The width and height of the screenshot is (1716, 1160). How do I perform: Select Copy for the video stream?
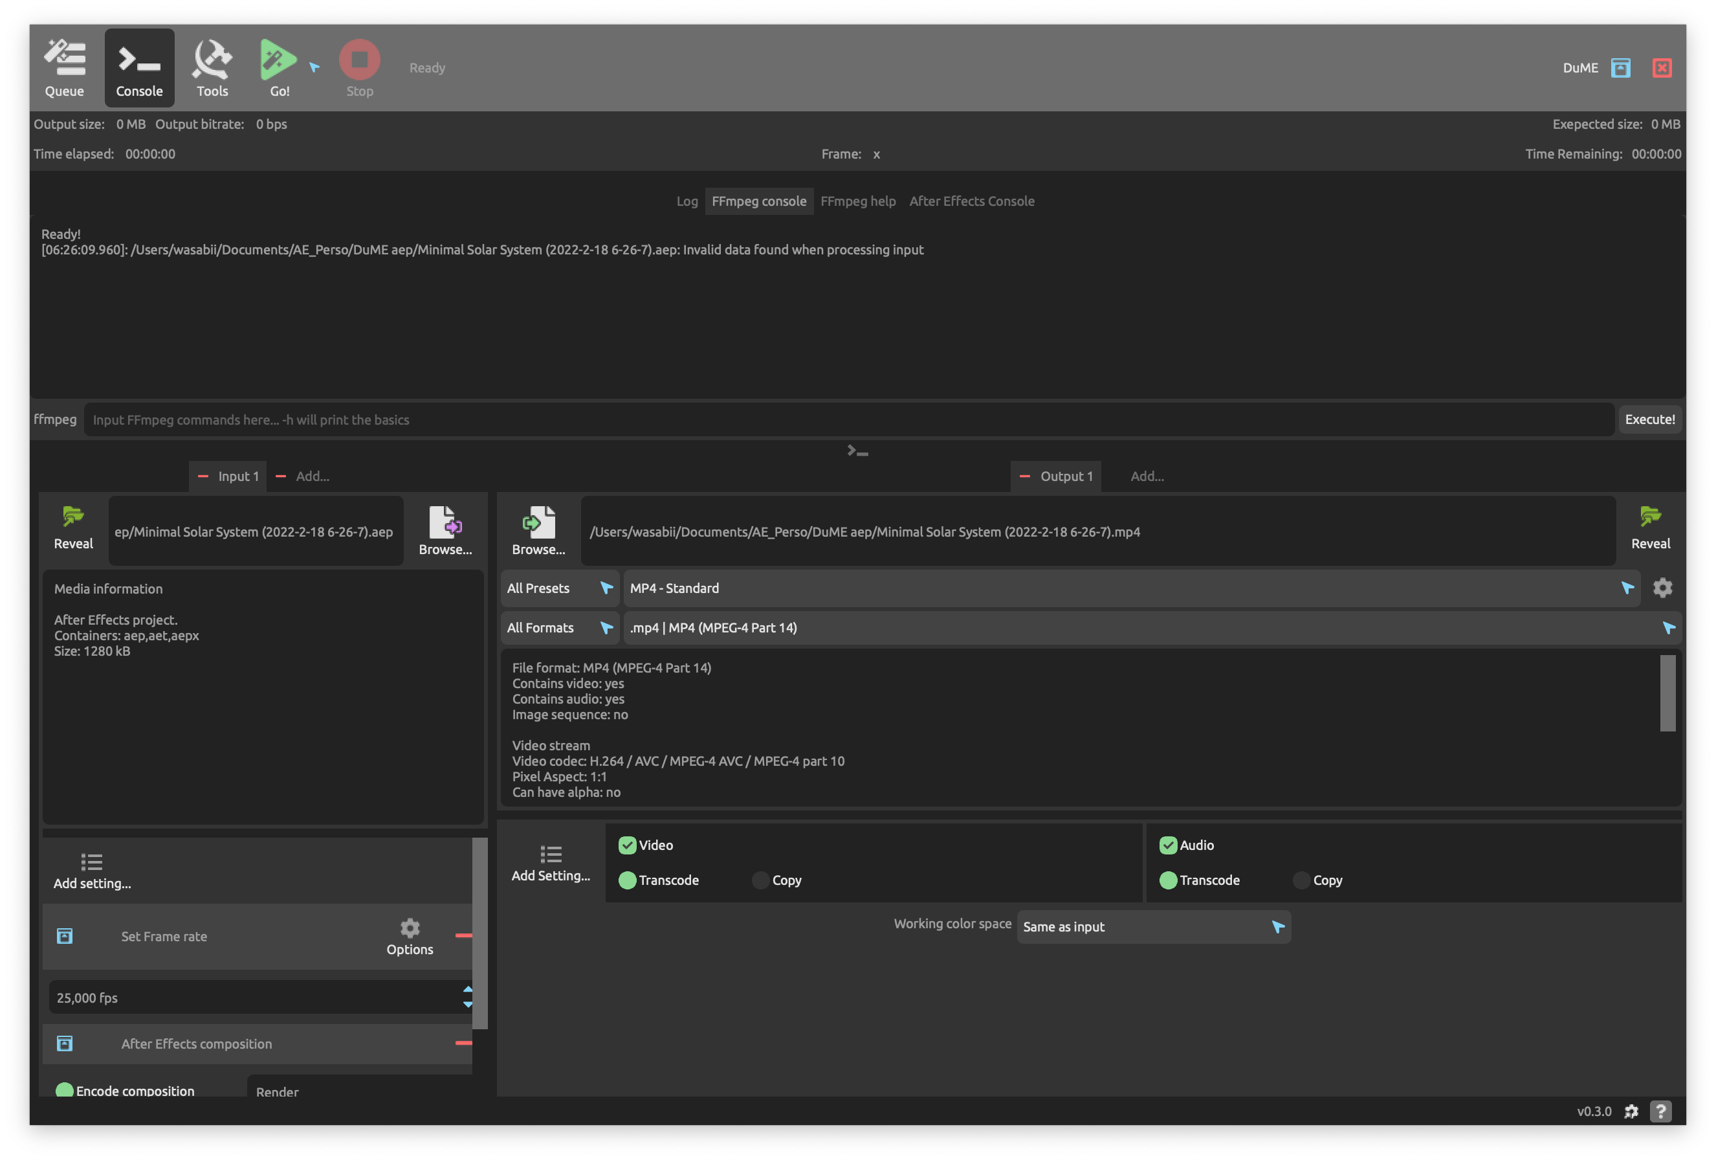click(x=760, y=880)
